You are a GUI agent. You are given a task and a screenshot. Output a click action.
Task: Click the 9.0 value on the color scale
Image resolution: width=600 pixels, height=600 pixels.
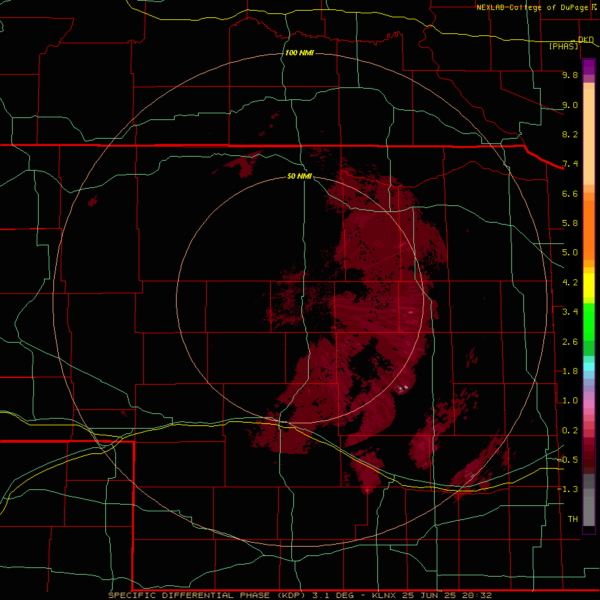tap(570, 105)
